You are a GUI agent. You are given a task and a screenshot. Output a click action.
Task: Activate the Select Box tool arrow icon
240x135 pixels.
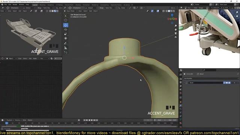[x=66, y=16]
